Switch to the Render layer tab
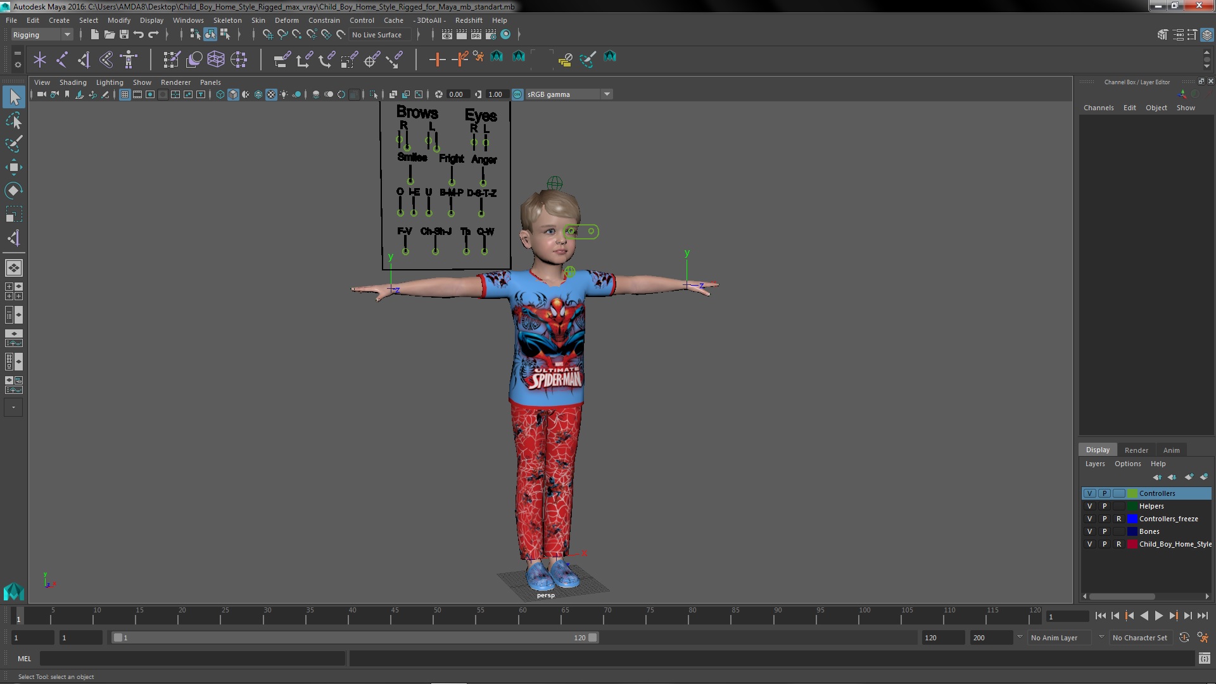Viewport: 1216px width, 684px height. coord(1136,450)
